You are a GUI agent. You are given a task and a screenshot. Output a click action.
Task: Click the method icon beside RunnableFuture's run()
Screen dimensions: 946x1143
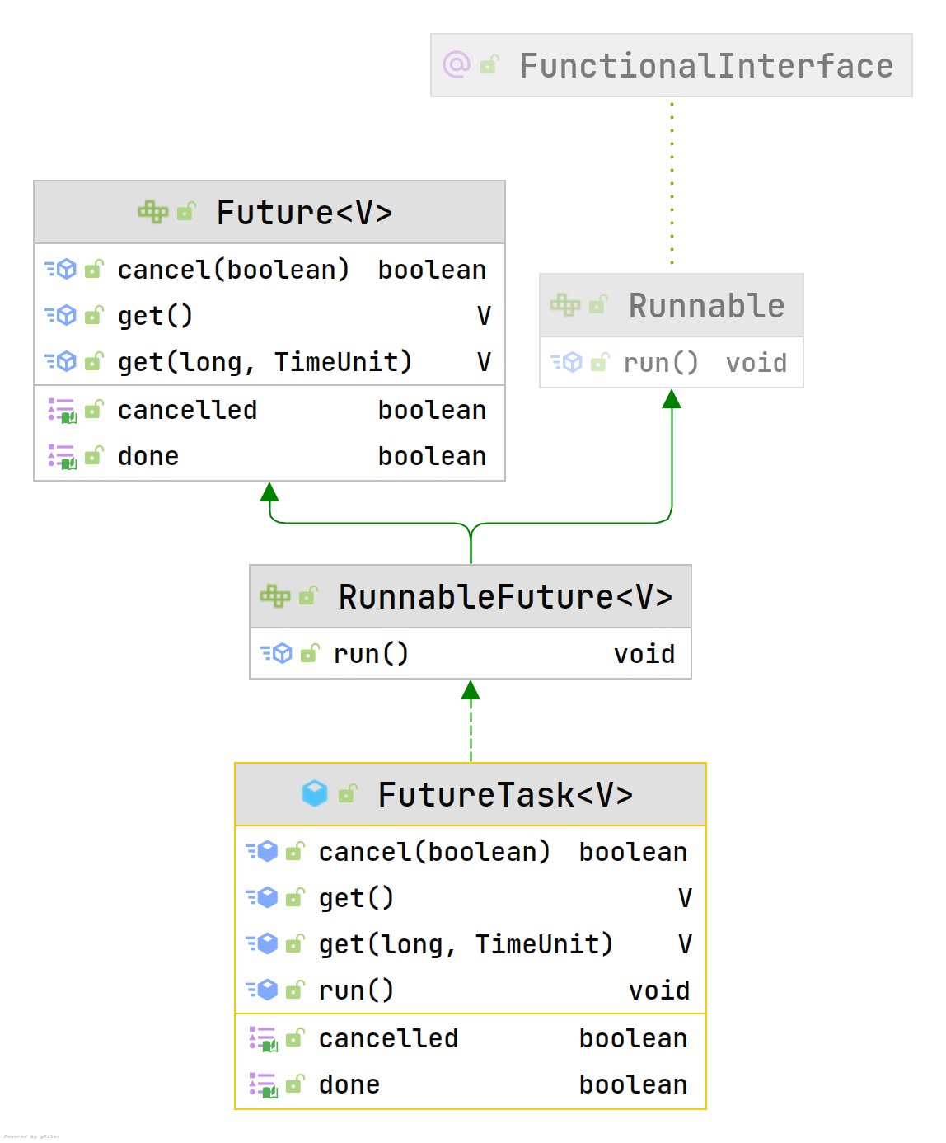[277, 653]
